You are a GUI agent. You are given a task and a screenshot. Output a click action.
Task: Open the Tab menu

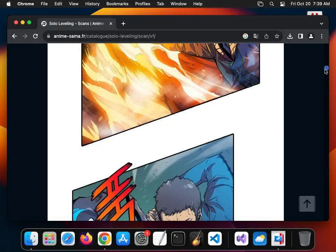(x=160, y=4)
